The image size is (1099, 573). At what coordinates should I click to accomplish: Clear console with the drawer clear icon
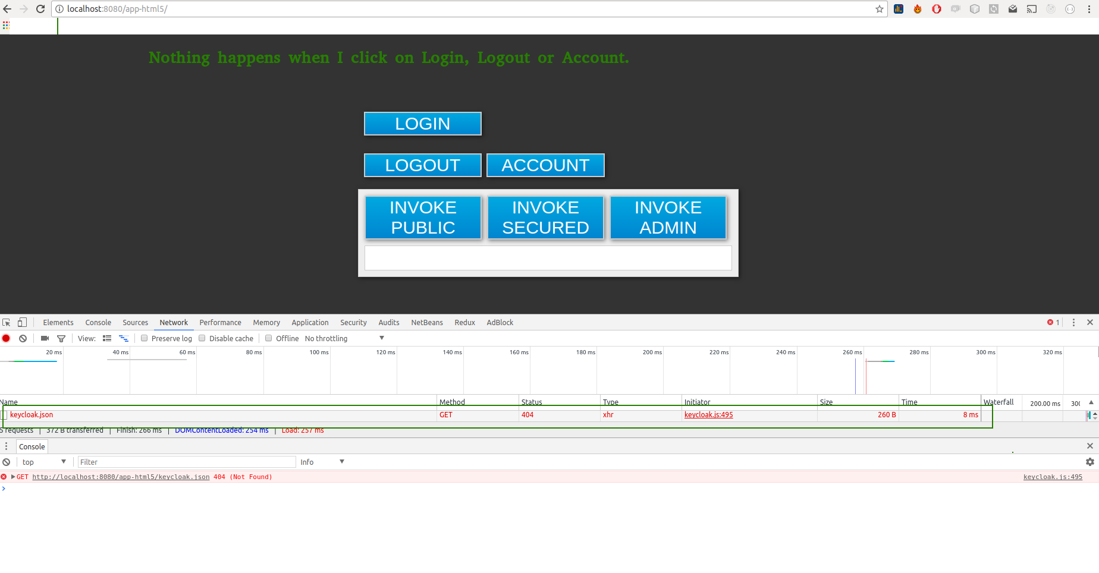coord(6,462)
